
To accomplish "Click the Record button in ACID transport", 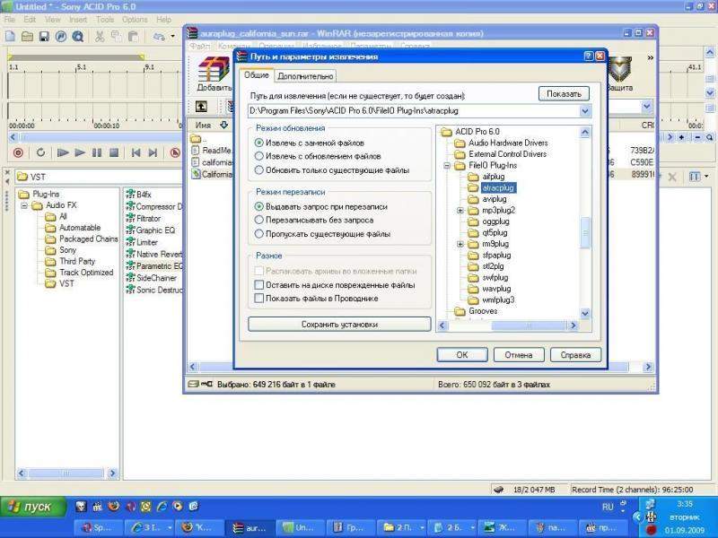I will (x=17, y=153).
